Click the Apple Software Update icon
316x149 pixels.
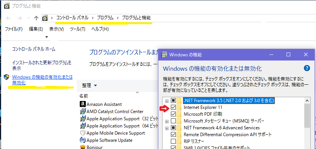83,140
